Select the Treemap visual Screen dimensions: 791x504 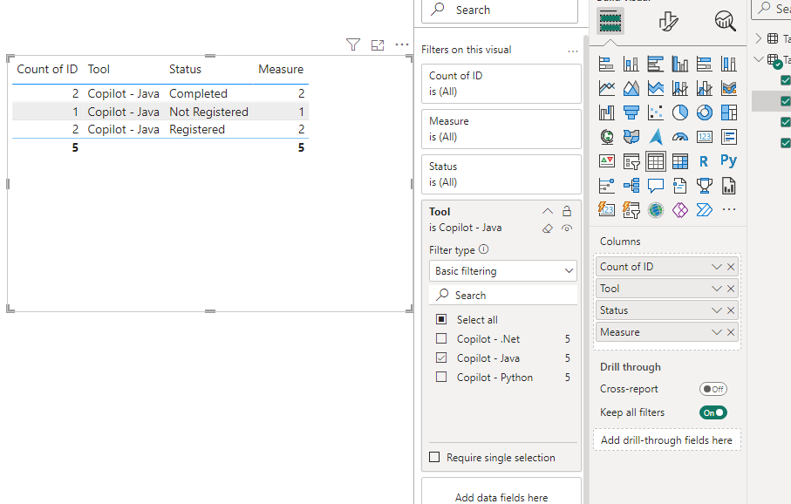pyautogui.click(x=729, y=112)
